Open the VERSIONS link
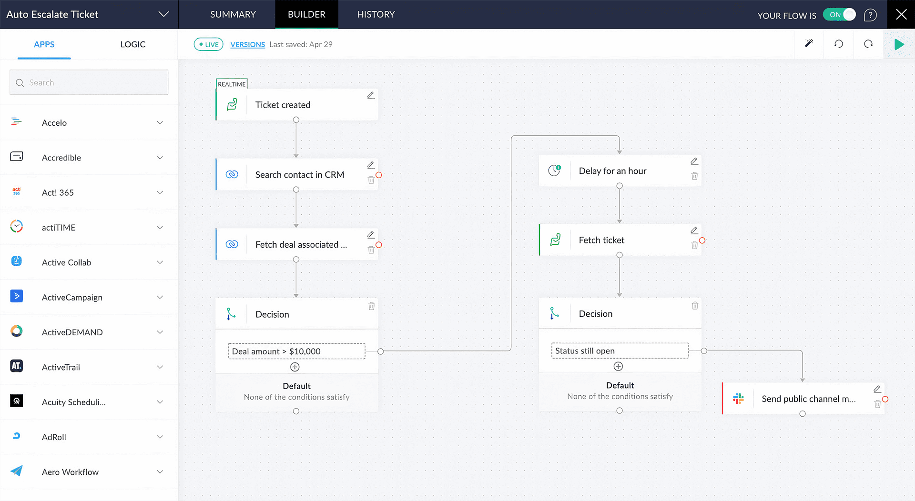Image resolution: width=915 pixels, height=501 pixels. click(x=247, y=44)
